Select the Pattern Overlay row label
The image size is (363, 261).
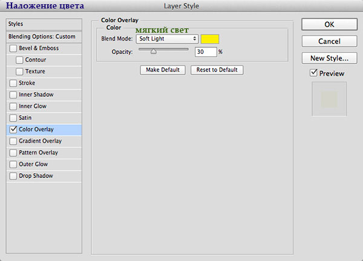(x=39, y=153)
